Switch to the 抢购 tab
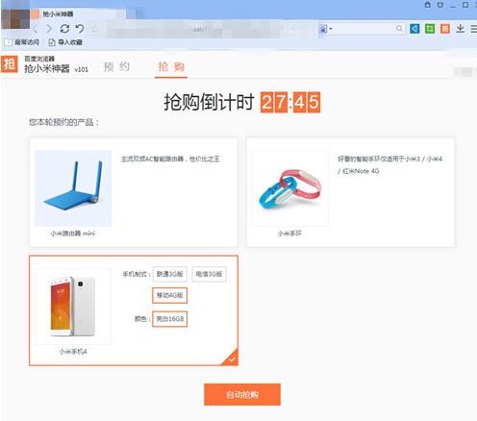 171,67
